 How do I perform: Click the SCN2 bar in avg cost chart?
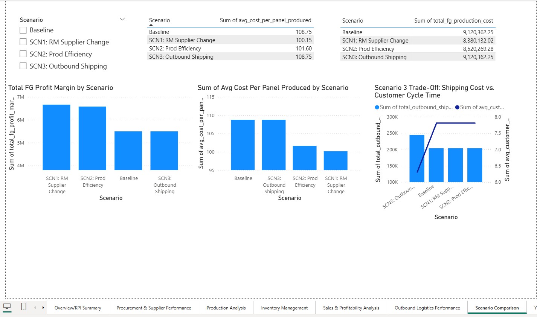pyautogui.click(x=305, y=158)
